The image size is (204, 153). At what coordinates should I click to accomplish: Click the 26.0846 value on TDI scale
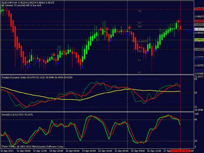[x=199, y=110]
